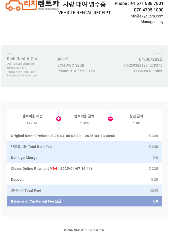Click the customer phone 010-7799-9166
Viewport: 169px width, 232px height.
tap(76, 71)
